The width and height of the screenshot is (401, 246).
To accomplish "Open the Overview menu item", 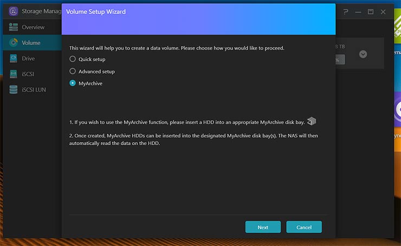I will pos(33,27).
